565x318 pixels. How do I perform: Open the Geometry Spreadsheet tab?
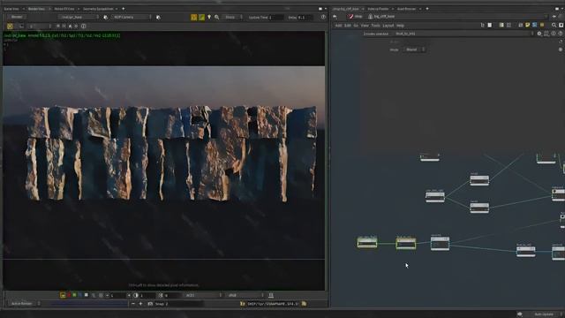[98, 9]
